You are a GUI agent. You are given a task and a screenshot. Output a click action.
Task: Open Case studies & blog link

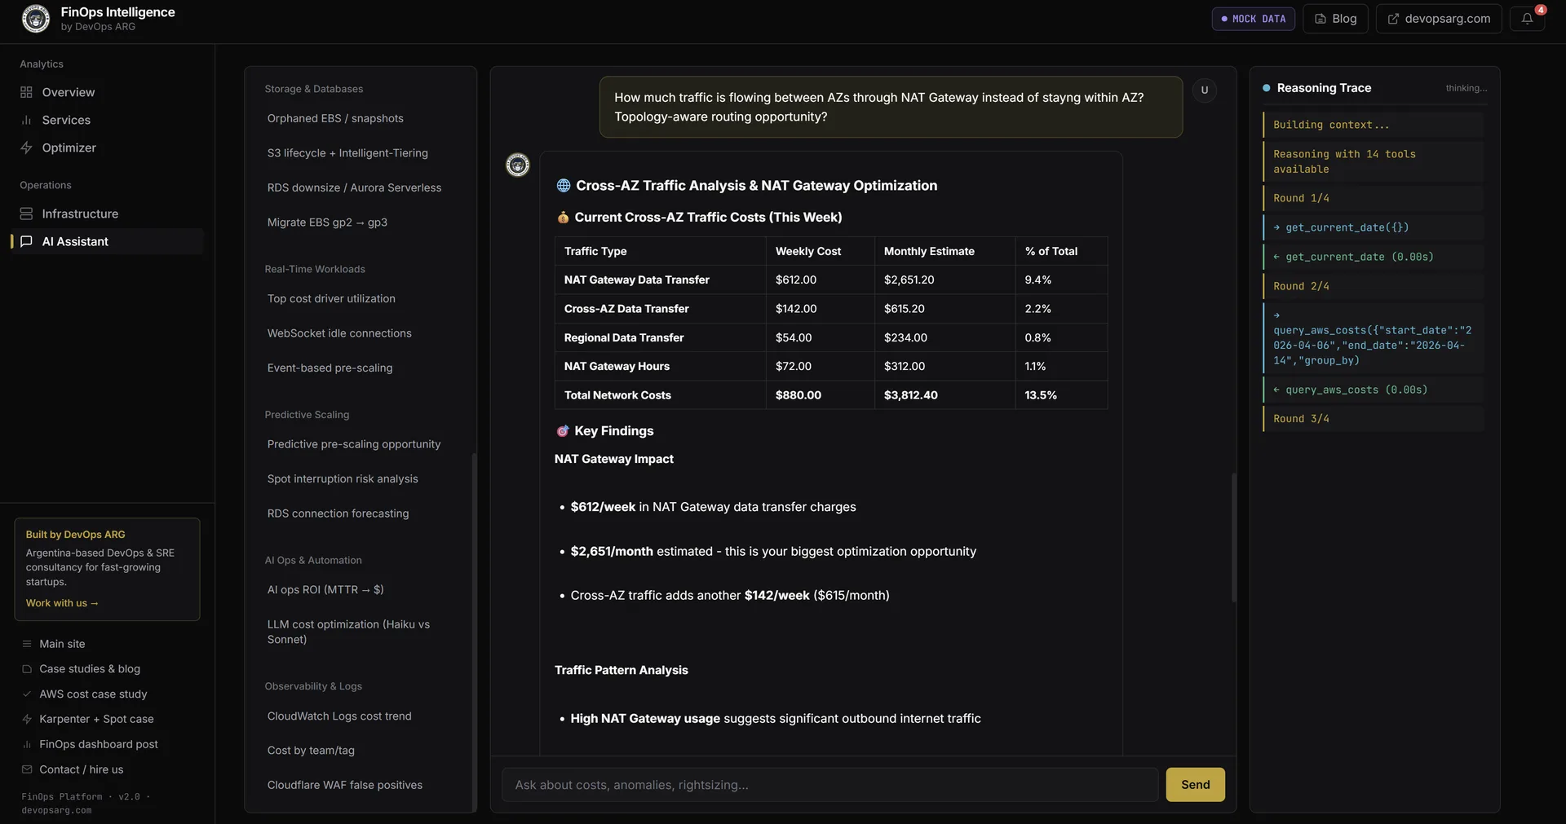click(90, 669)
